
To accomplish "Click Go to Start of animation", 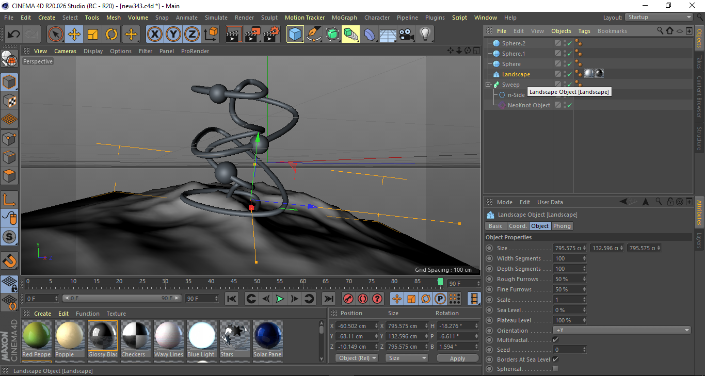I will pyautogui.click(x=232, y=299).
